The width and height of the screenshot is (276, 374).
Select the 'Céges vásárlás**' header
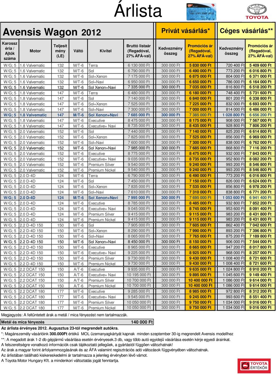(246, 31)
